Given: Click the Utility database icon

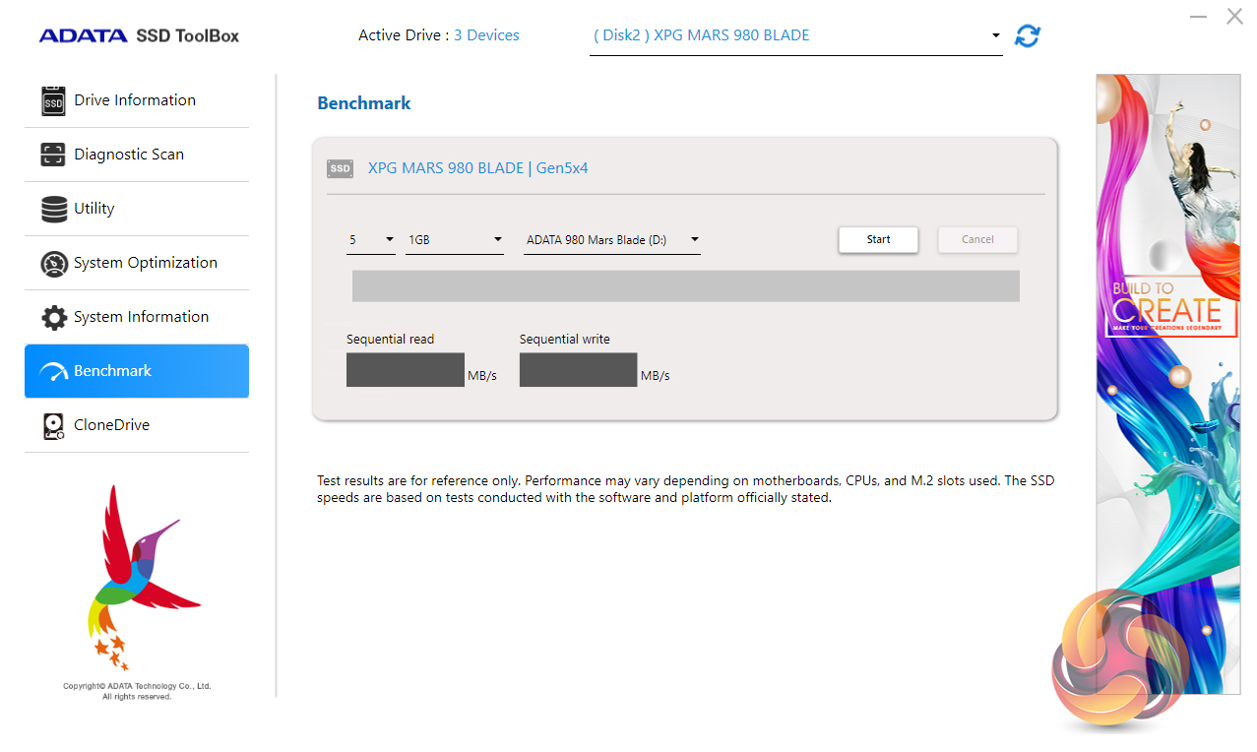Looking at the screenshot, I should tap(54, 209).
